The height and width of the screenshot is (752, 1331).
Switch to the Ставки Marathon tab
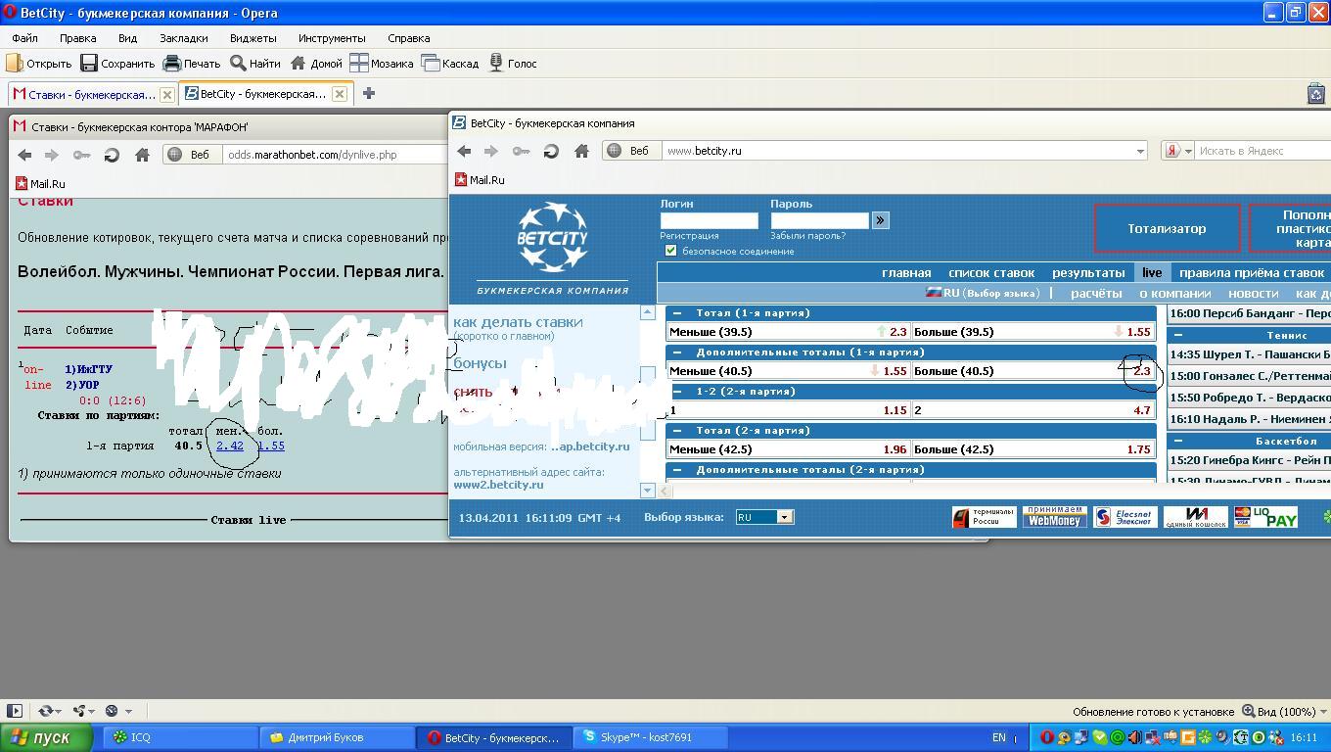[90, 94]
